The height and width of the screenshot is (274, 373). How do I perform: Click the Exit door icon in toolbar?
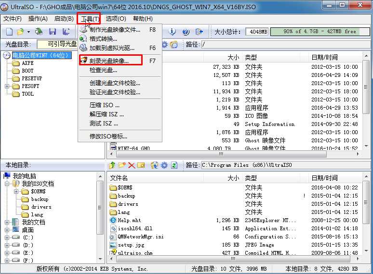199,32
